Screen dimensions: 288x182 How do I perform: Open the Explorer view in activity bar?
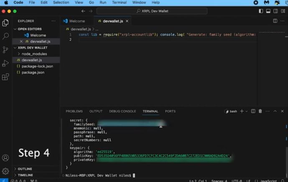pyautogui.click(x=5, y=23)
